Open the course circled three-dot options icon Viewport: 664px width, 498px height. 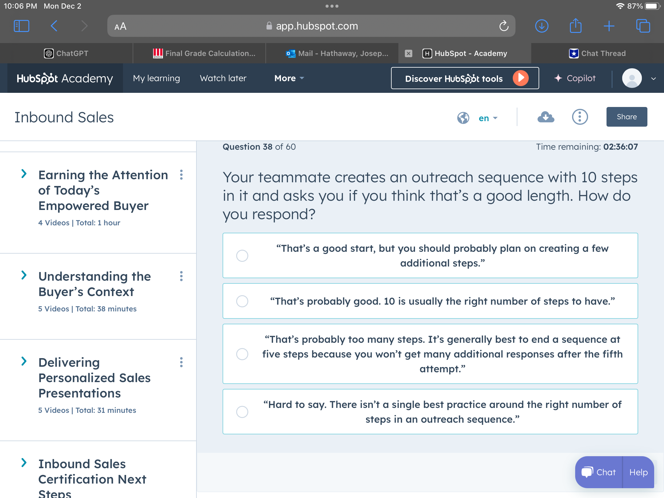click(x=580, y=117)
